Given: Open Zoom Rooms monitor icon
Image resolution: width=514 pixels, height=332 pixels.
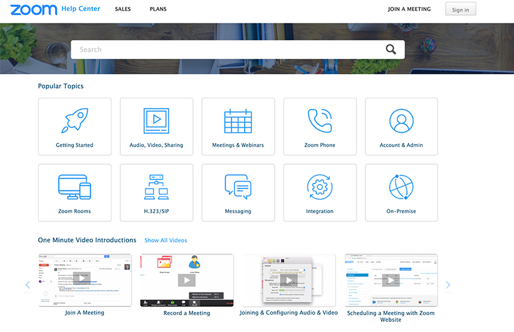Looking at the screenshot, I should tap(75, 187).
